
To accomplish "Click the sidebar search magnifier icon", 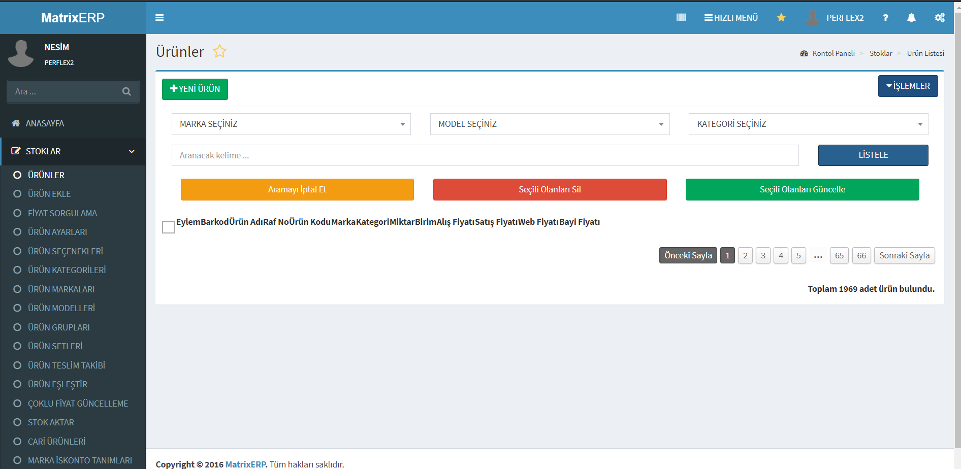I will click(126, 92).
